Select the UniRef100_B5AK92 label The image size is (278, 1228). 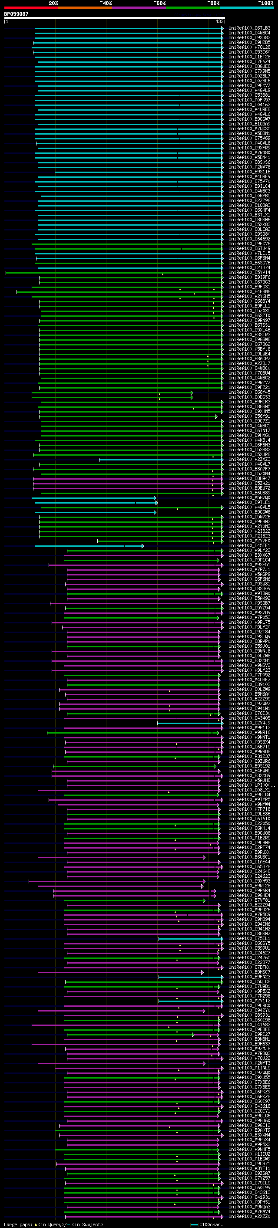click(249, 598)
